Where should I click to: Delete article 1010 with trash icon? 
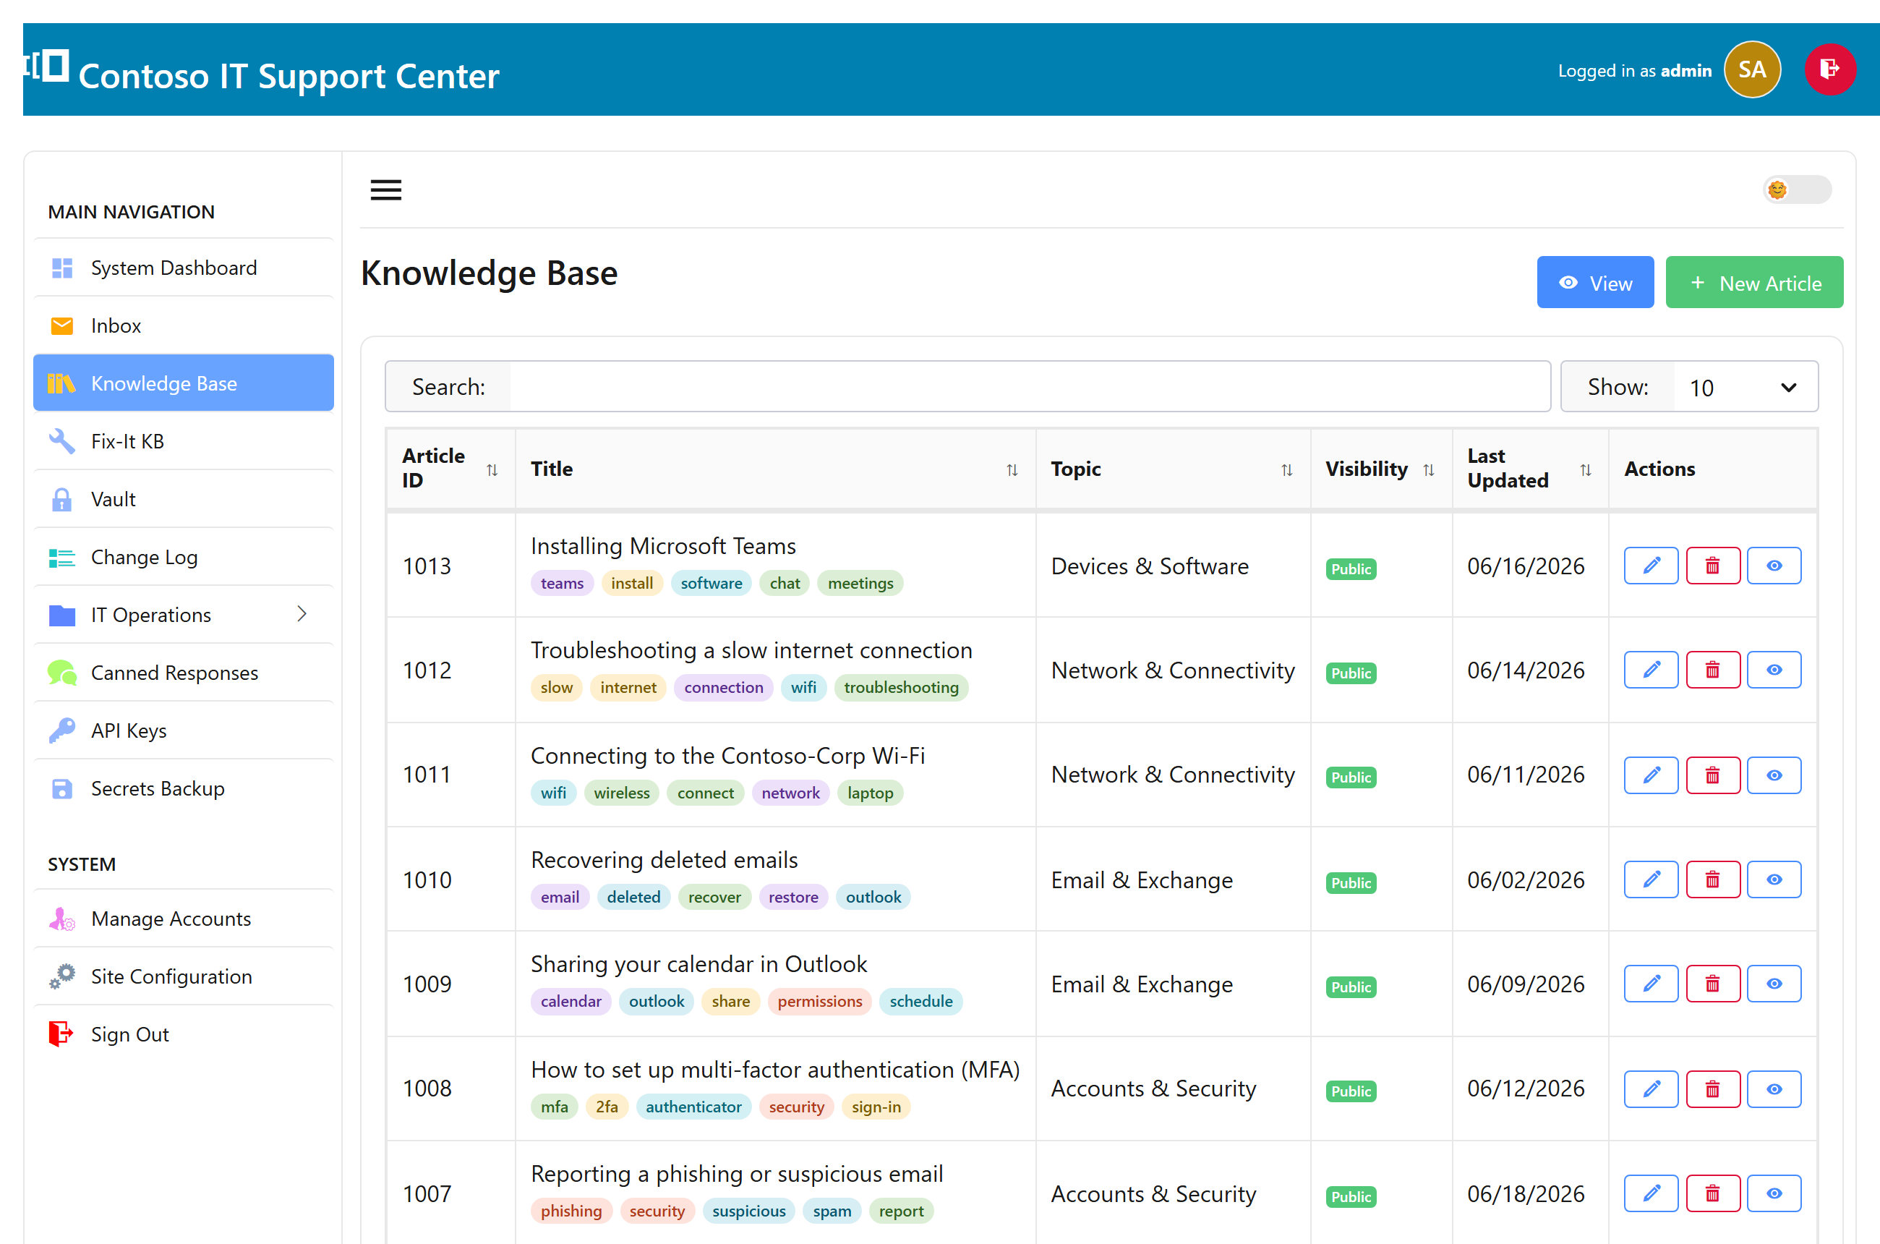click(x=1713, y=880)
